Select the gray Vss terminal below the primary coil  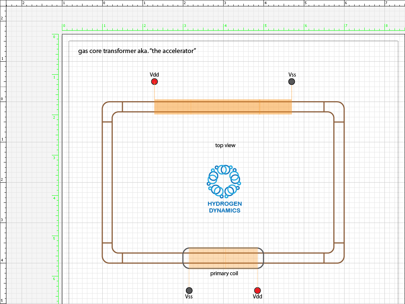[189, 291]
